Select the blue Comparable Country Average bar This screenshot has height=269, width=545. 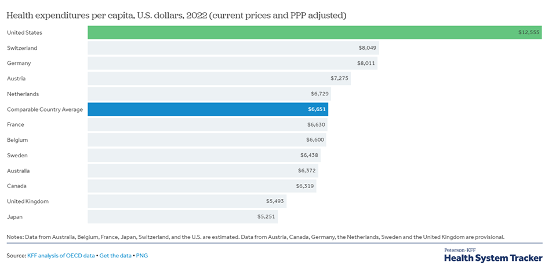208,109
